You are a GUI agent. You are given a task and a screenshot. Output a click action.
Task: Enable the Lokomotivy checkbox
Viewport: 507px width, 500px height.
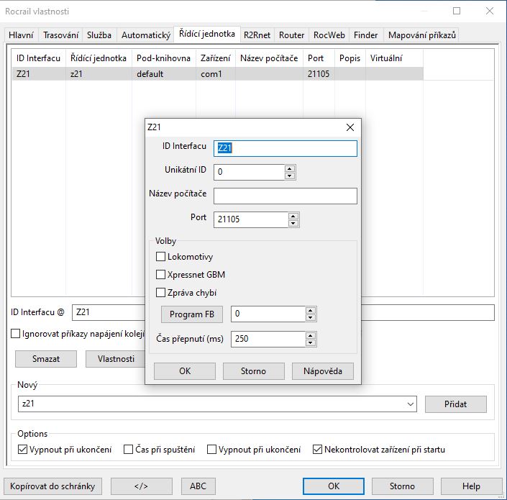tap(161, 257)
